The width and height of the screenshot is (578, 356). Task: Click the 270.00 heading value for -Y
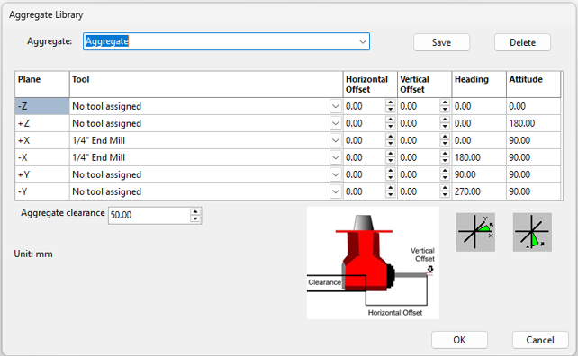pyautogui.click(x=467, y=191)
